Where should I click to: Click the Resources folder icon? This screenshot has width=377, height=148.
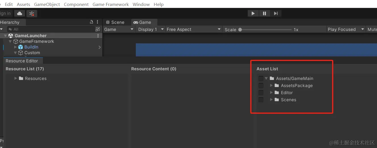(21, 78)
